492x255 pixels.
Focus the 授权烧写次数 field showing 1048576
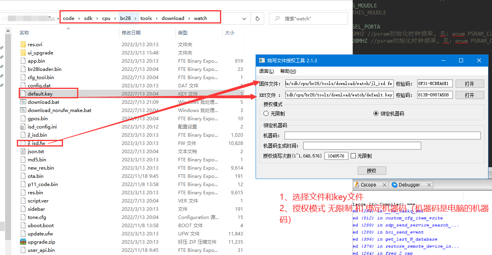[336, 156]
